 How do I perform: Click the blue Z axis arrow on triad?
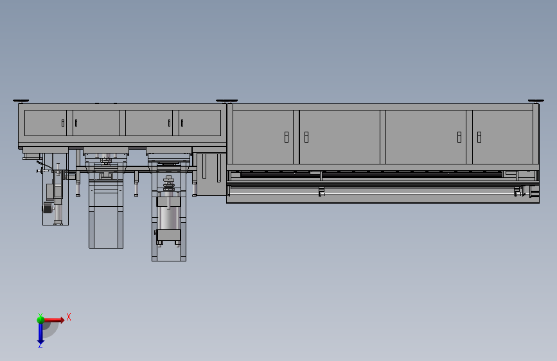(40, 334)
